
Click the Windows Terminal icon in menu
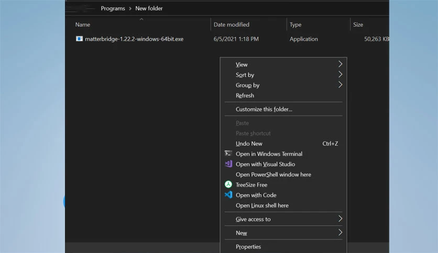click(228, 154)
